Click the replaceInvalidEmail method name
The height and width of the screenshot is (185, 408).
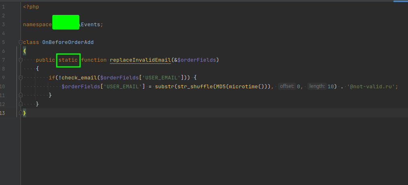coord(140,60)
